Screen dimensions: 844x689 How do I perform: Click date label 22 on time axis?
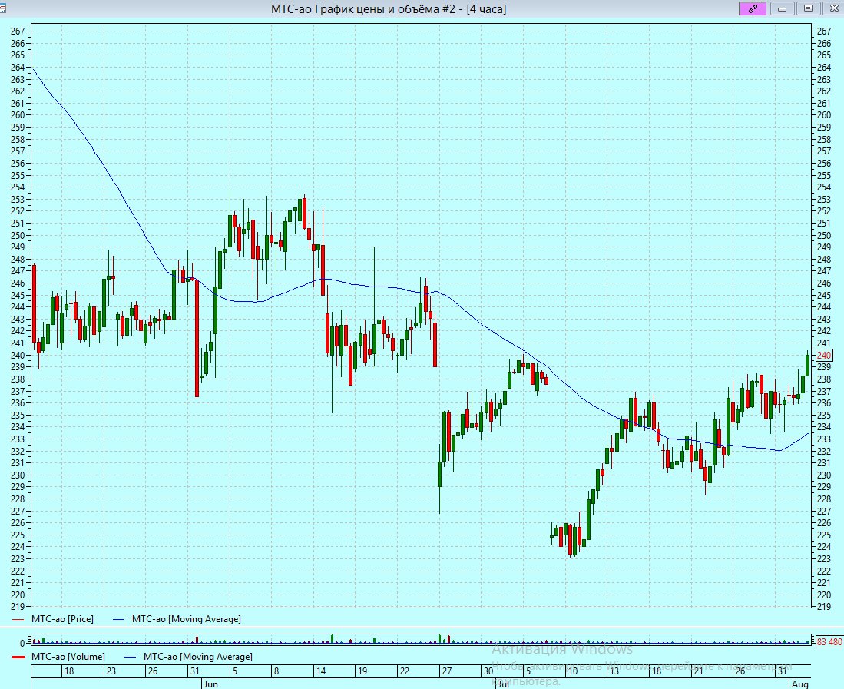click(x=404, y=671)
